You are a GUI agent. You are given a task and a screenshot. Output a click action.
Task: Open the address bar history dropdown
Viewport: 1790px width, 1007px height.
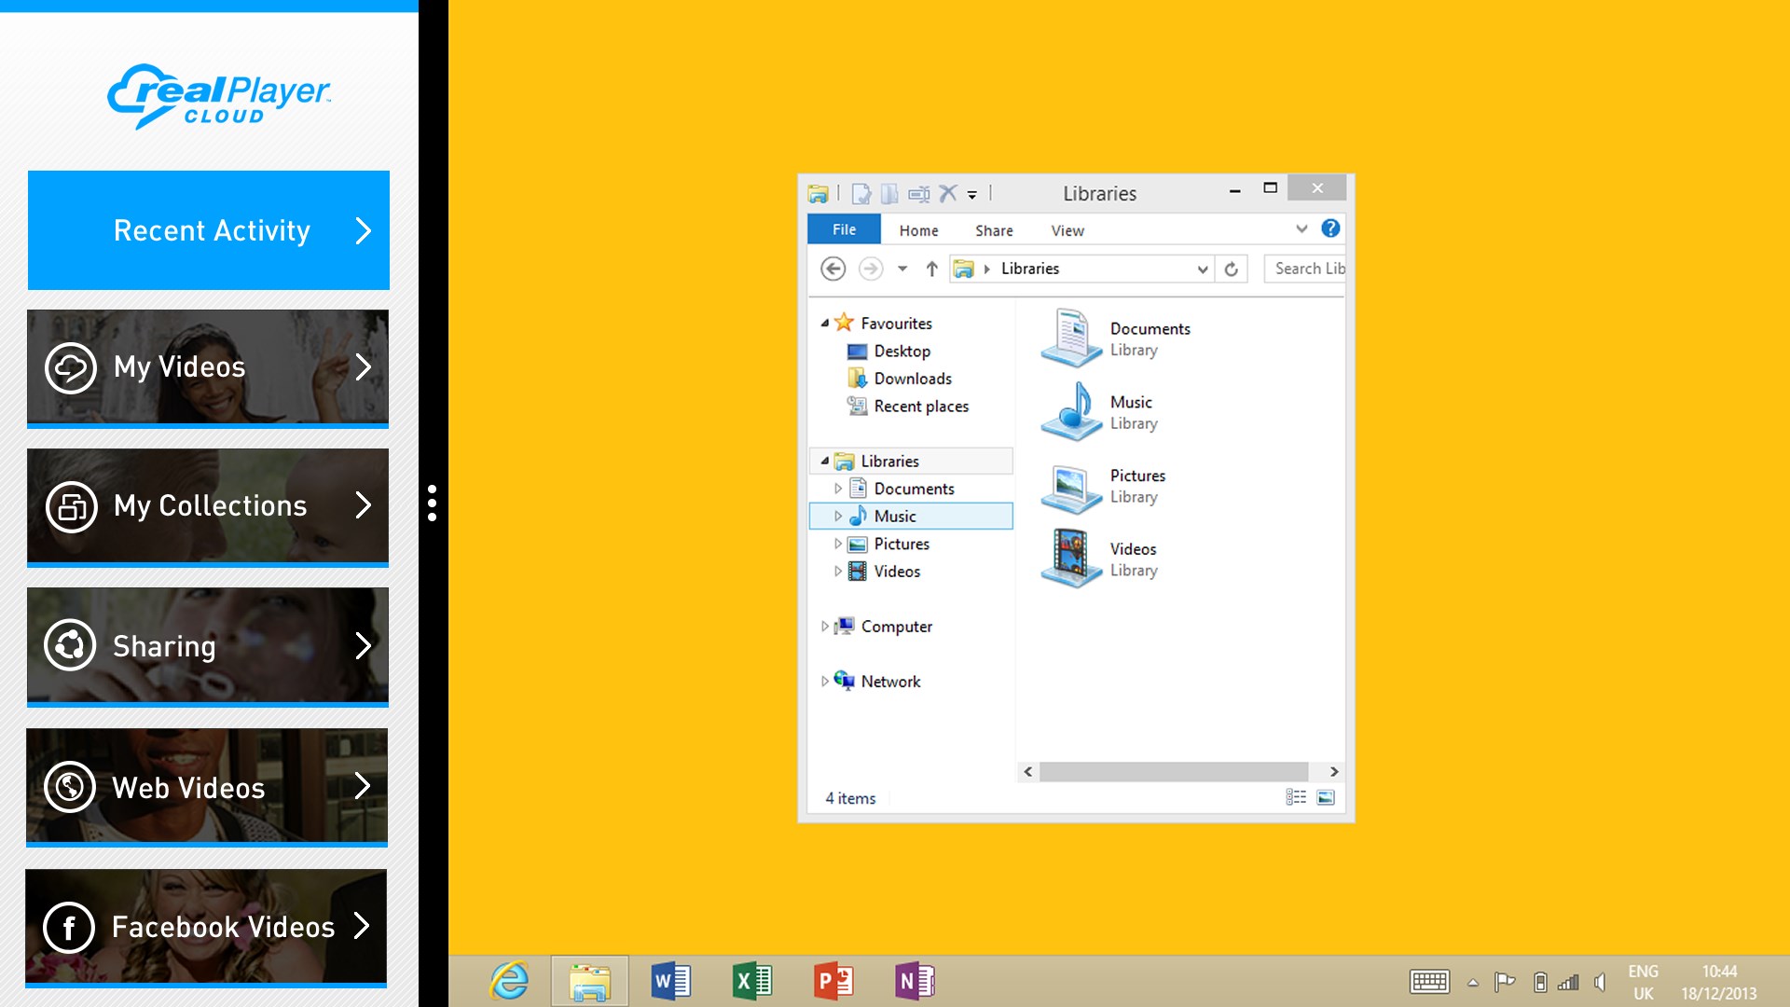pyautogui.click(x=1202, y=269)
